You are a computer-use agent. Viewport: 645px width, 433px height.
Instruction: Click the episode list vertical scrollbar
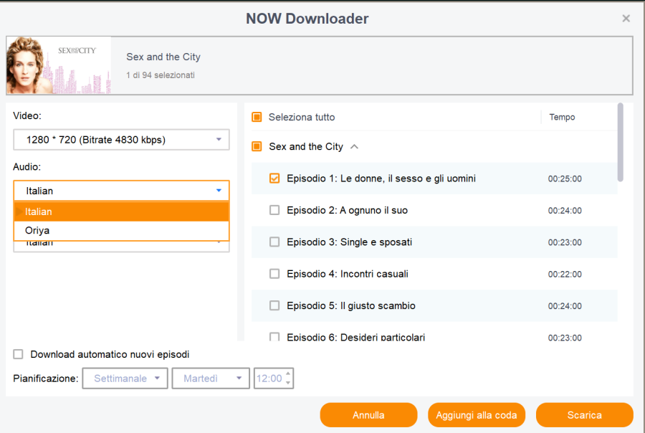click(621, 142)
